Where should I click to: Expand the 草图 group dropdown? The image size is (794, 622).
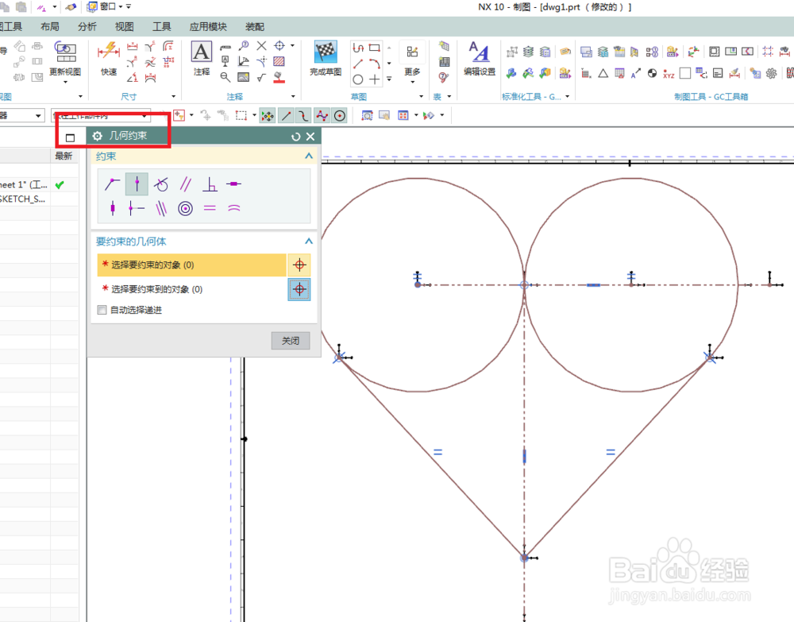pyautogui.click(x=421, y=96)
